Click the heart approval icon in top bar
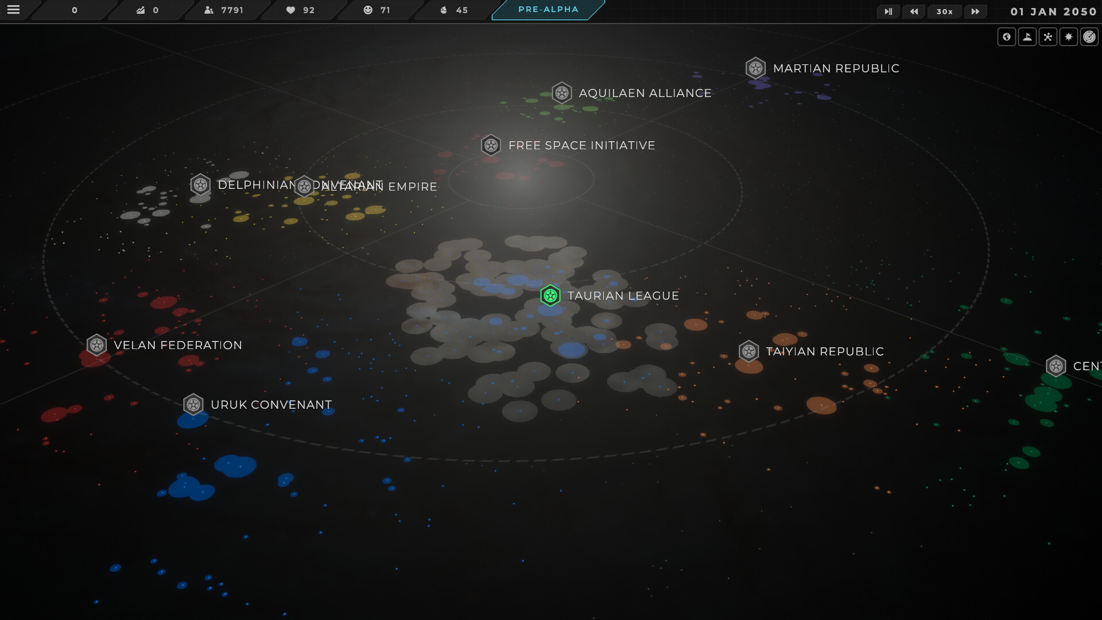 (290, 10)
